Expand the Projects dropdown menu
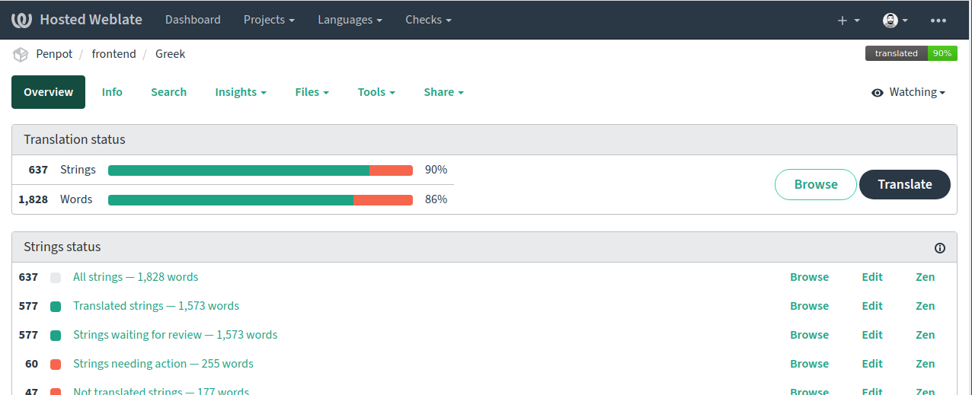972x395 pixels. click(270, 20)
